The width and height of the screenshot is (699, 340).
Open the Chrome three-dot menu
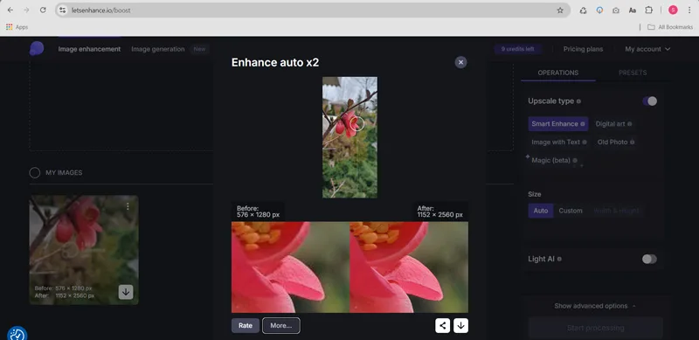click(689, 10)
